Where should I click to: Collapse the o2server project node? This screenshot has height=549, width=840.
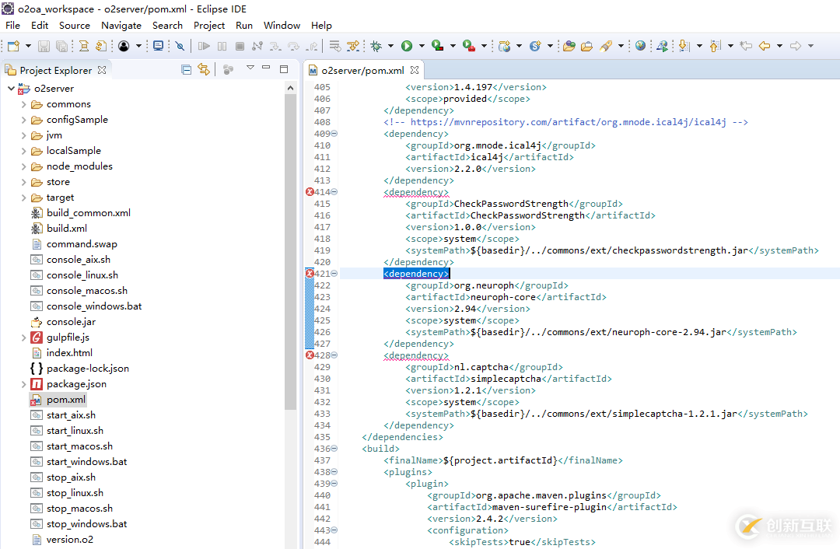click(x=11, y=89)
